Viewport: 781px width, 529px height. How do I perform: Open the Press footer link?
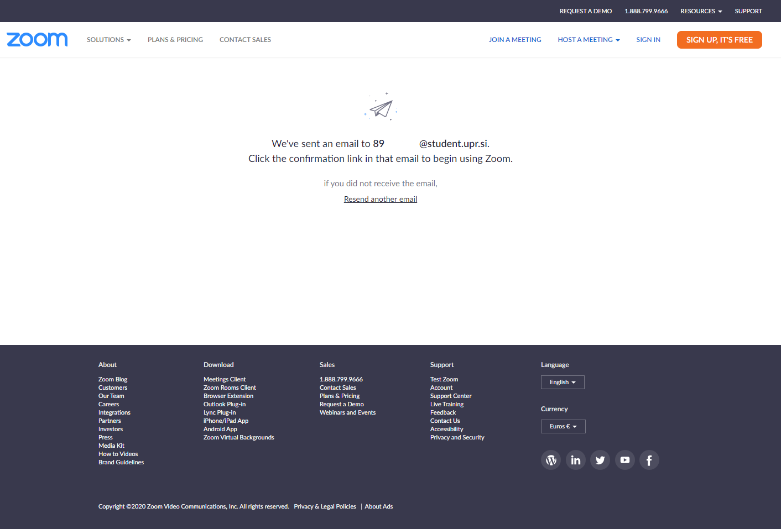click(x=106, y=437)
